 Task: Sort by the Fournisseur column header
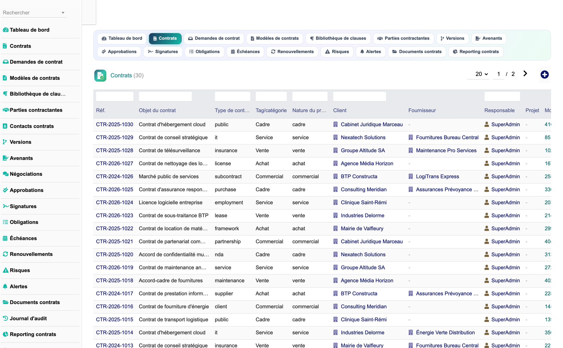pyautogui.click(x=422, y=110)
